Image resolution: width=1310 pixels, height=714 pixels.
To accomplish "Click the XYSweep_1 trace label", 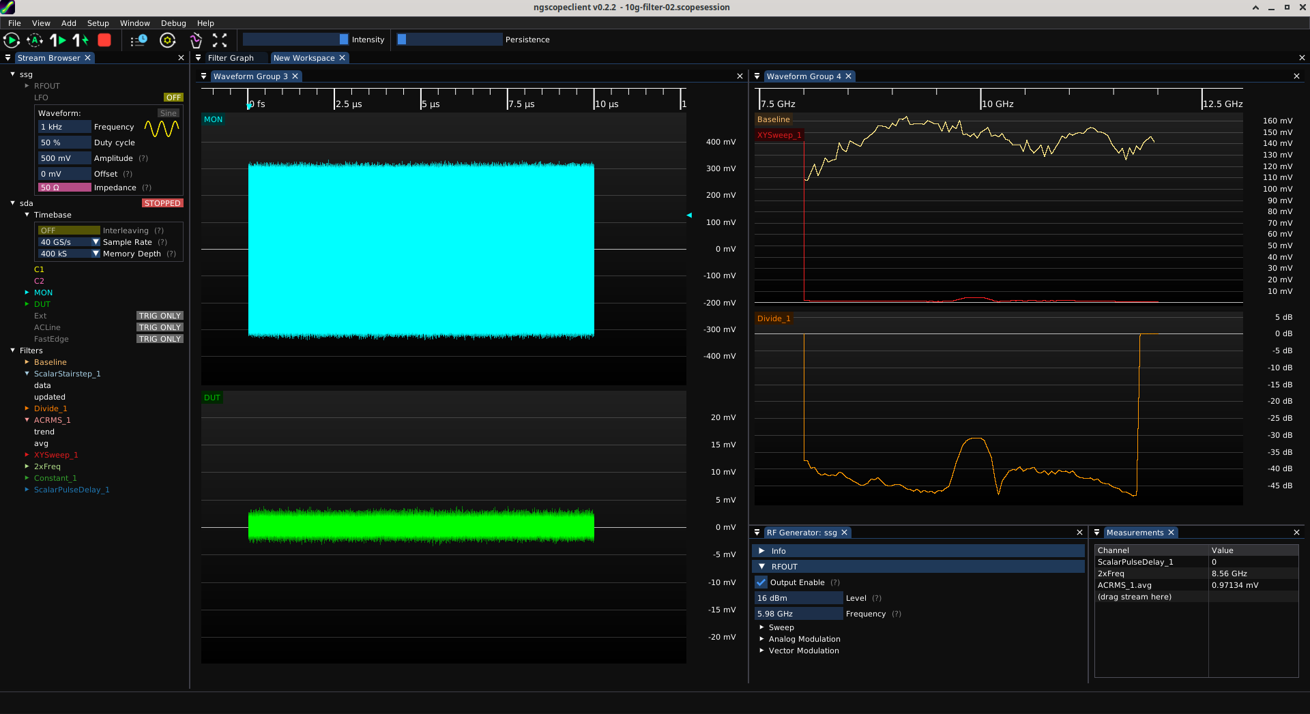I will coord(779,135).
